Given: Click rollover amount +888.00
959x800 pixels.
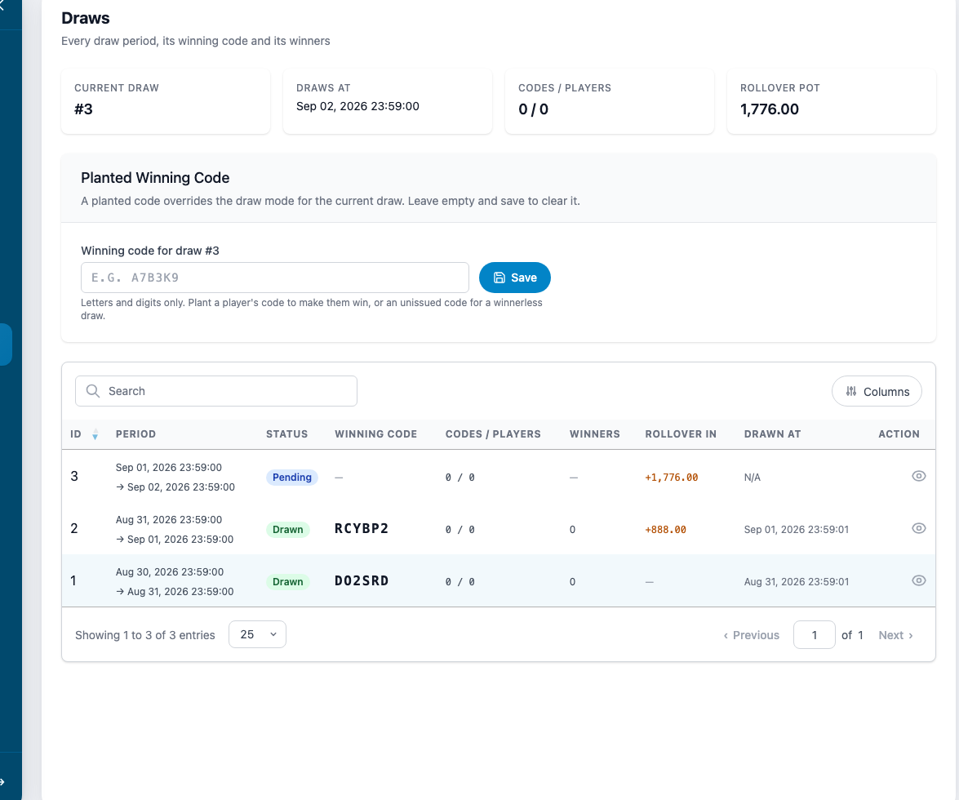Looking at the screenshot, I should (x=665, y=530).
